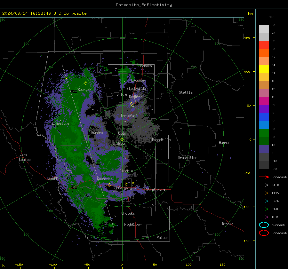Click the orange 111V arrow in legend

[264, 193]
